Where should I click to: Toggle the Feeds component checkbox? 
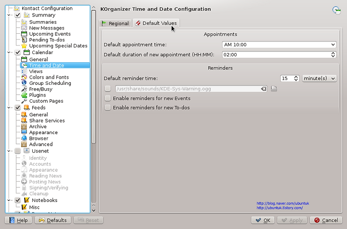coord(18,108)
